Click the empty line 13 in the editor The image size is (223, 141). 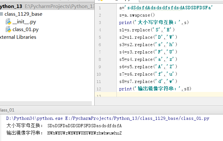point(160,95)
